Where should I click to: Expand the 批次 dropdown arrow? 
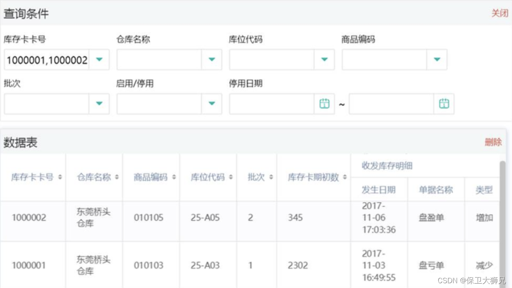point(99,104)
